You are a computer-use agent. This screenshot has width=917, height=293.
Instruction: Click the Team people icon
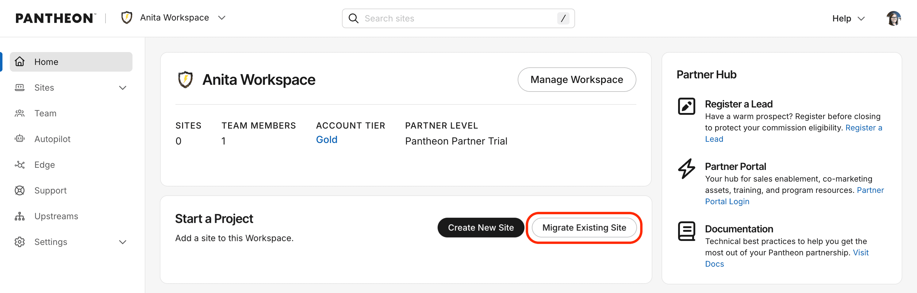click(20, 113)
